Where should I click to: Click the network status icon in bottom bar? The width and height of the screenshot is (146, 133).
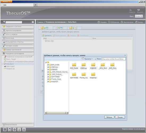point(24,130)
